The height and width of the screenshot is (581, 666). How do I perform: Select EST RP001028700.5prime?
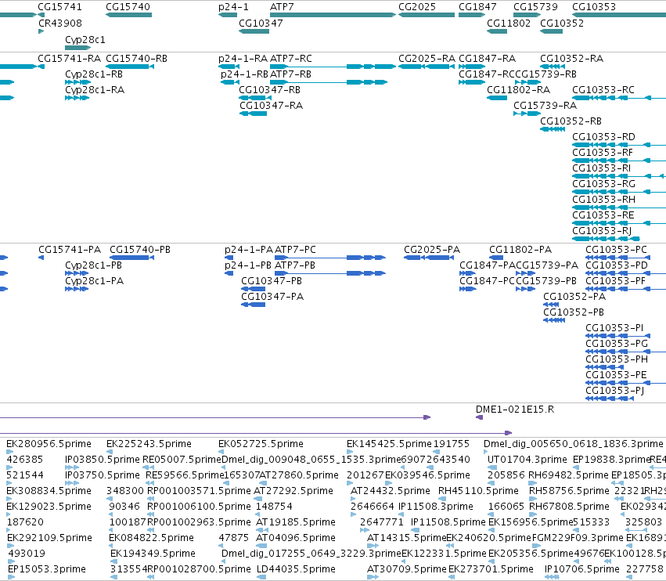(x=150, y=577)
